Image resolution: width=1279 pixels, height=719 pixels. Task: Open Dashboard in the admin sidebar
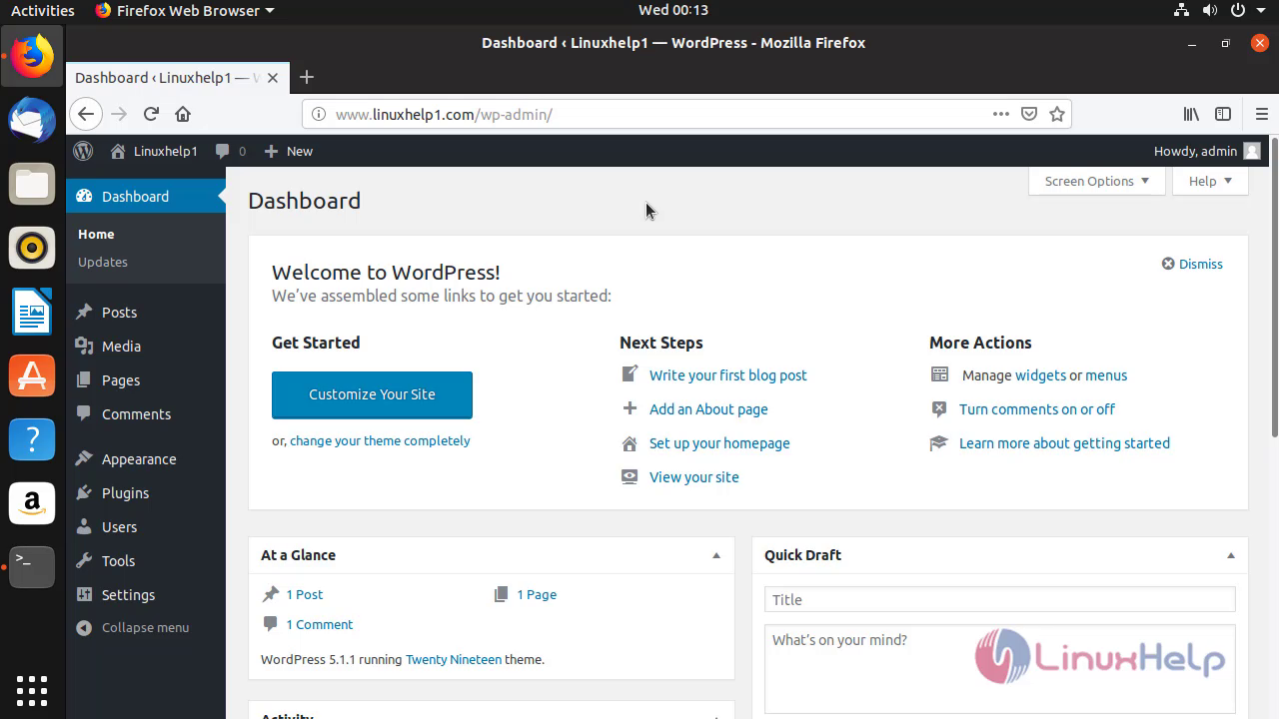pyautogui.click(x=146, y=197)
